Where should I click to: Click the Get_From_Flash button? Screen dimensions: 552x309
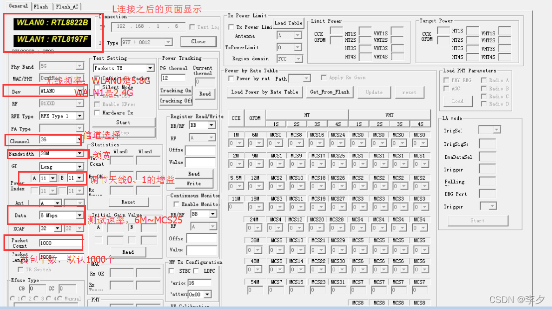pyautogui.click(x=330, y=92)
